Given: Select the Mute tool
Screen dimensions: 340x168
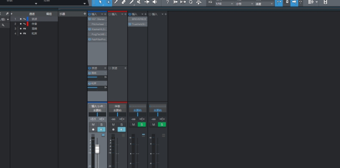Looking at the screenshot, I should point(139,2).
